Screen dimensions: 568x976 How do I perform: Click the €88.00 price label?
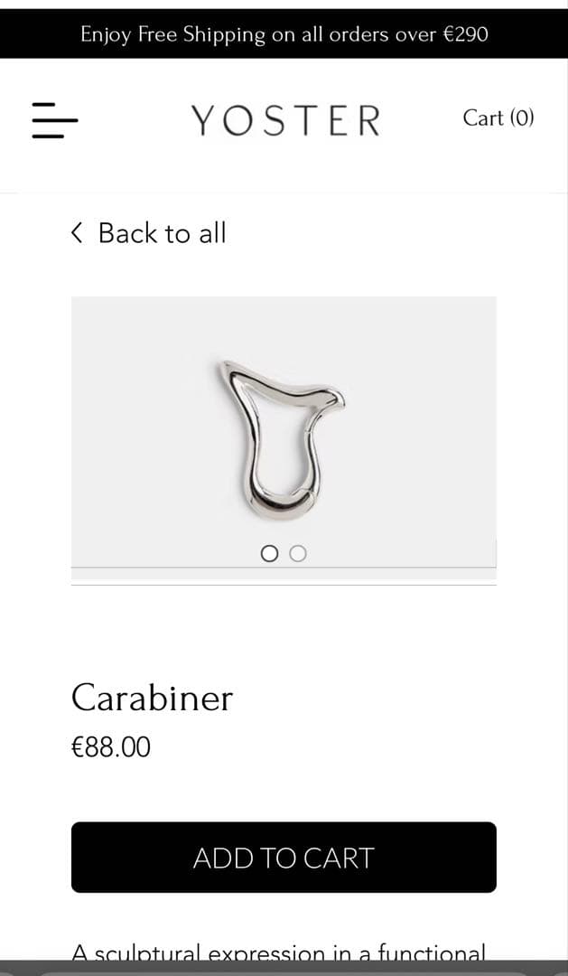pyautogui.click(x=111, y=747)
